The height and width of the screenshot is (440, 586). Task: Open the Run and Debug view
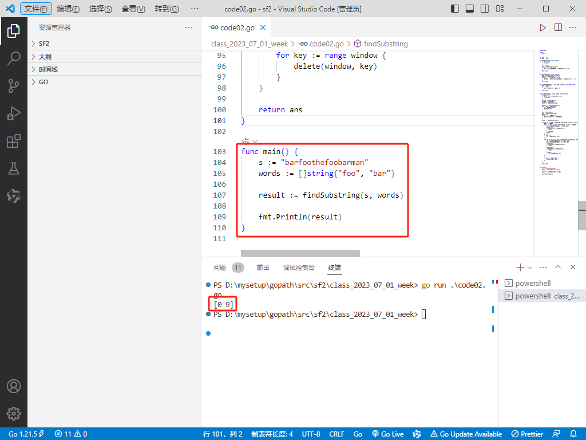(14, 113)
